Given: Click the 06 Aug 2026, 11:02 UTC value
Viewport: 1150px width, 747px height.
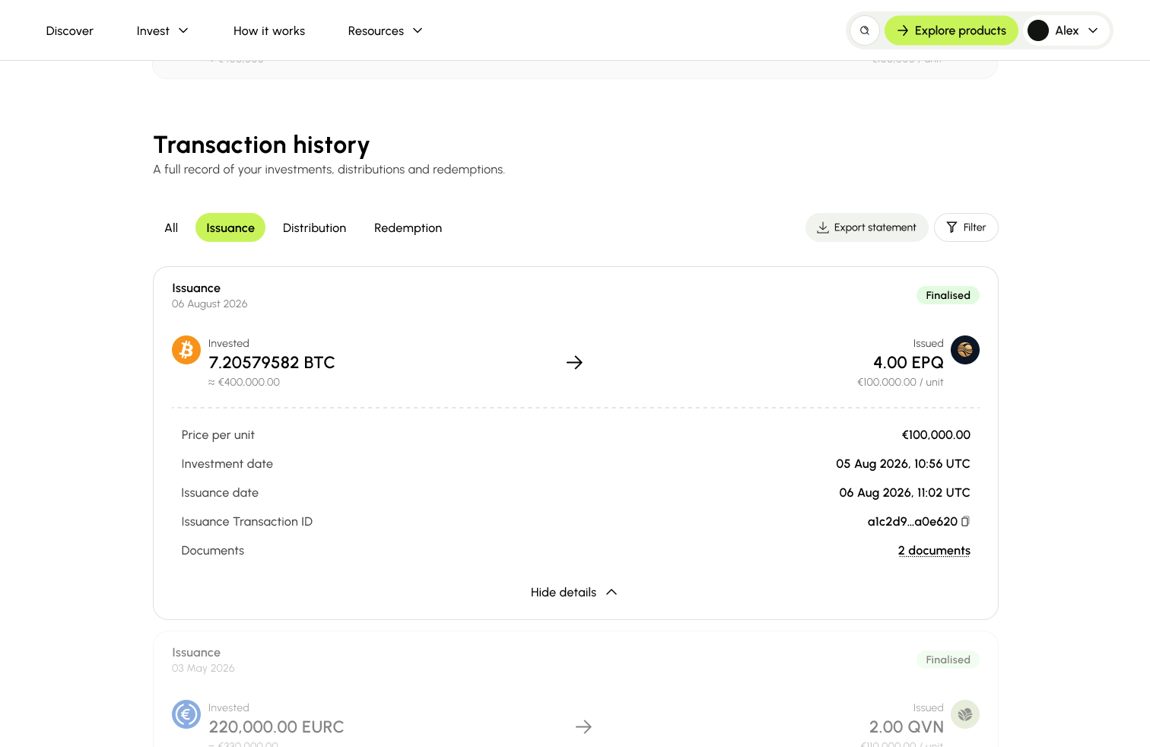Looking at the screenshot, I should pos(904,492).
